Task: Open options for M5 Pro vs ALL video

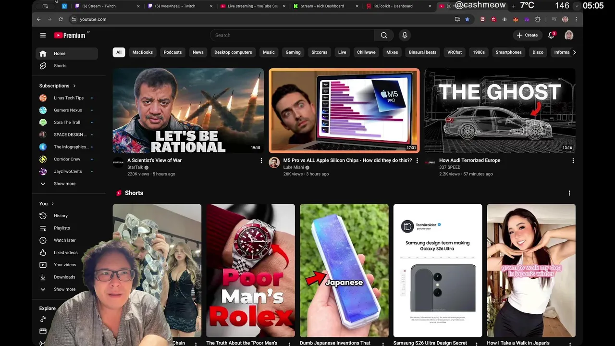Action: 417,161
